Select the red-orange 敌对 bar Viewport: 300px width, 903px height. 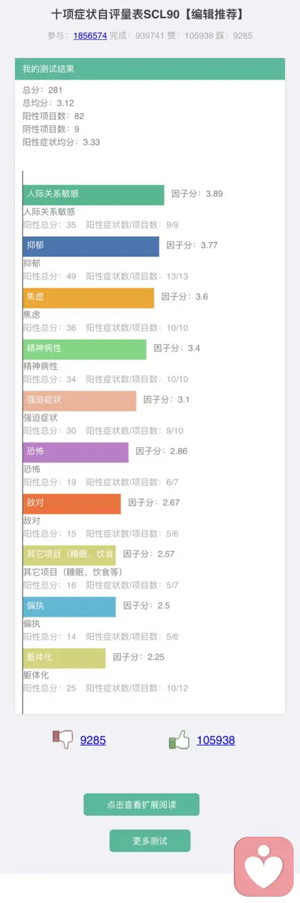[72, 504]
